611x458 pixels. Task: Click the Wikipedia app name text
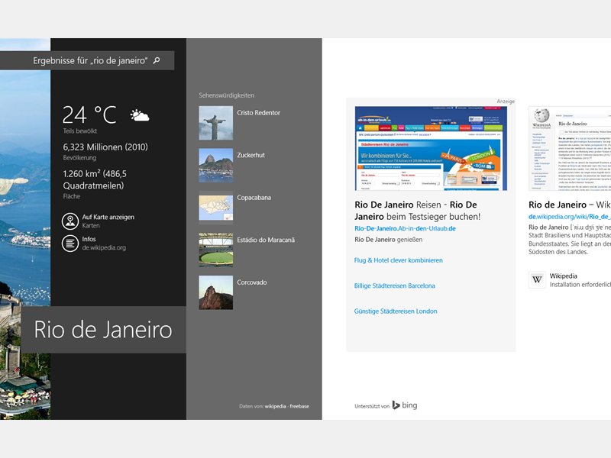click(563, 276)
